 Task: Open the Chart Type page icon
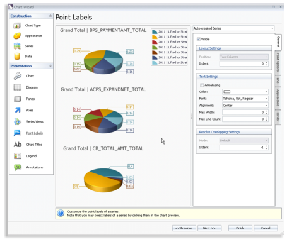(x=17, y=26)
